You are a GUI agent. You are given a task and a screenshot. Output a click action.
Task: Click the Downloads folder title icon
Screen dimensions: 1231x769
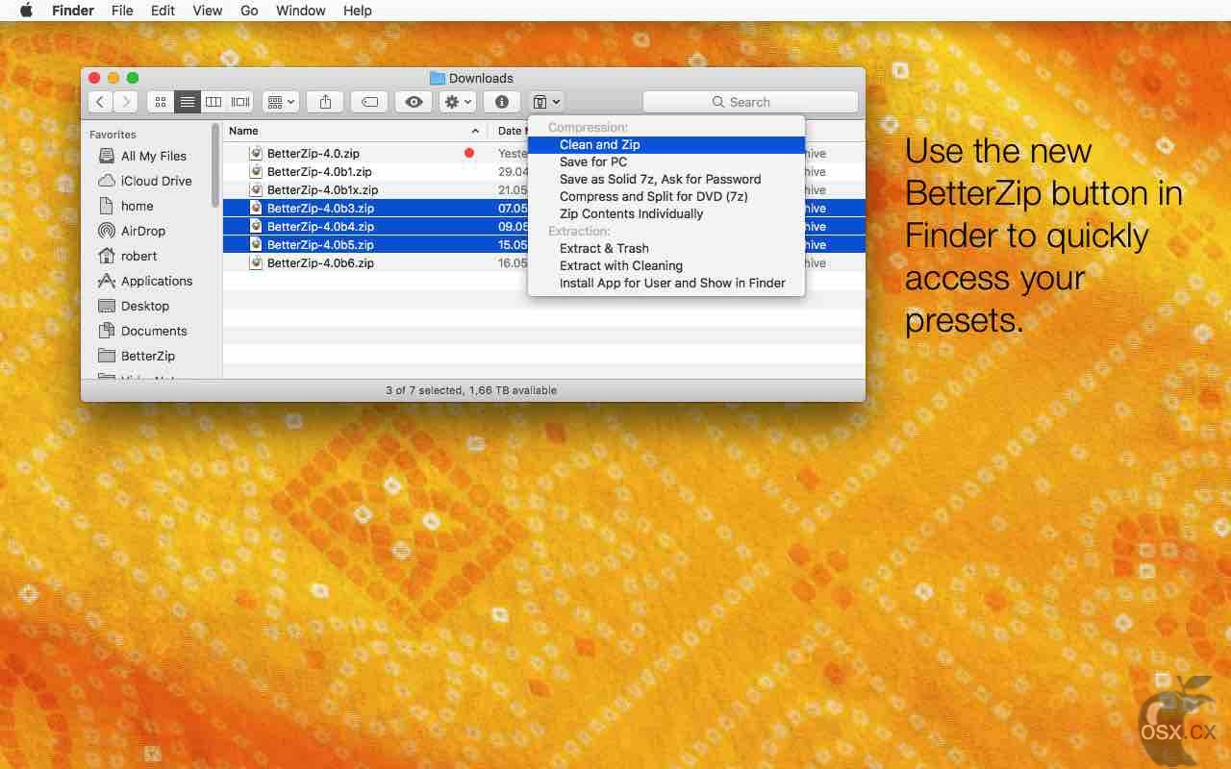coord(438,78)
